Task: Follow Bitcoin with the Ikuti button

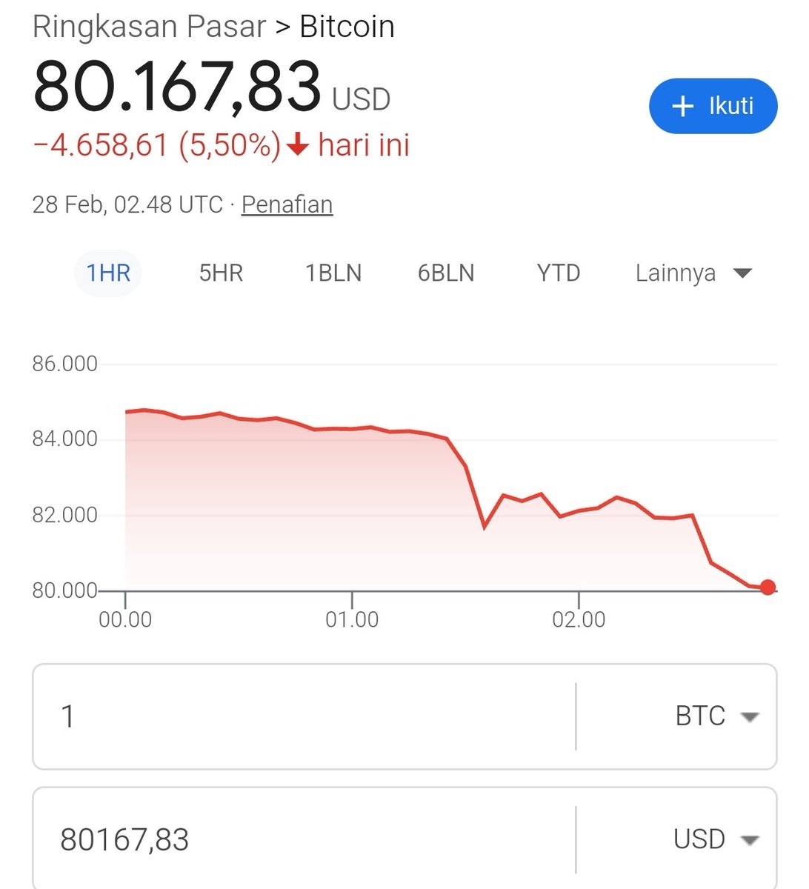Action: point(713,106)
